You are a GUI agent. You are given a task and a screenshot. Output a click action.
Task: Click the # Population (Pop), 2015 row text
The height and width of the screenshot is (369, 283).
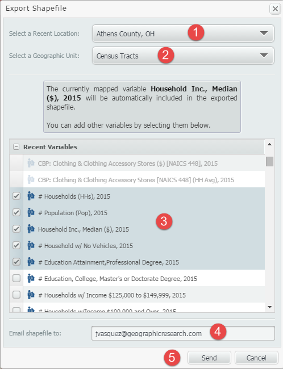click(x=73, y=213)
